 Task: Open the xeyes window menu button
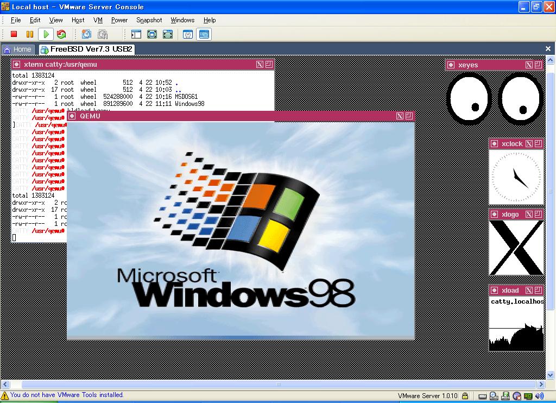451,65
